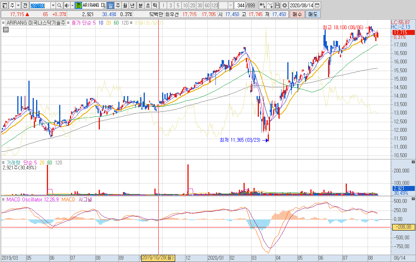The height and width of the screenshot is (262, 416).
Task: Select the 1 interval button
Action: coord(163,5)
